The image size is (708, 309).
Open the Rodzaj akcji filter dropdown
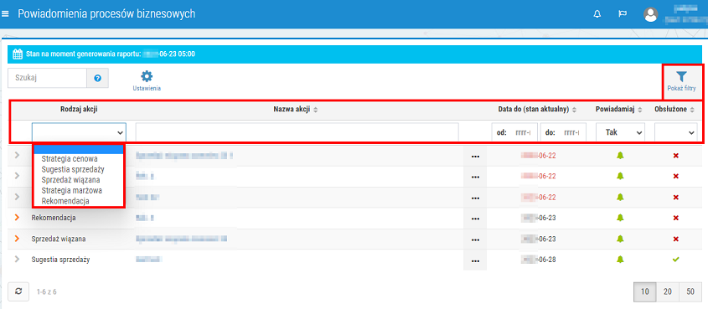click(x=79, y=132)
